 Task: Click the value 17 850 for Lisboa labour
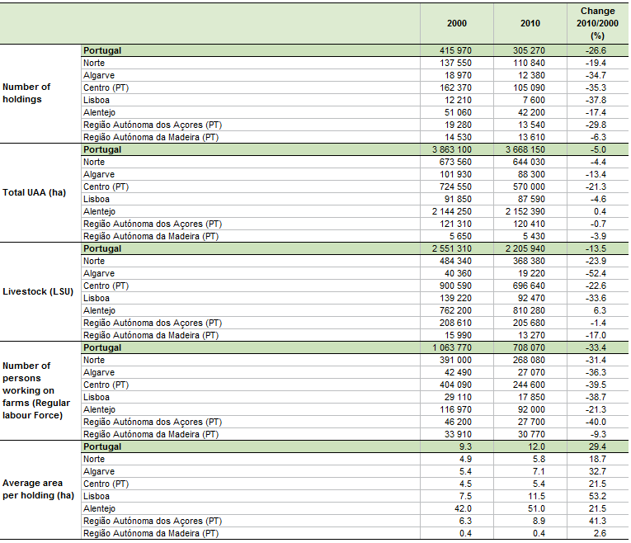click(531, 397)
